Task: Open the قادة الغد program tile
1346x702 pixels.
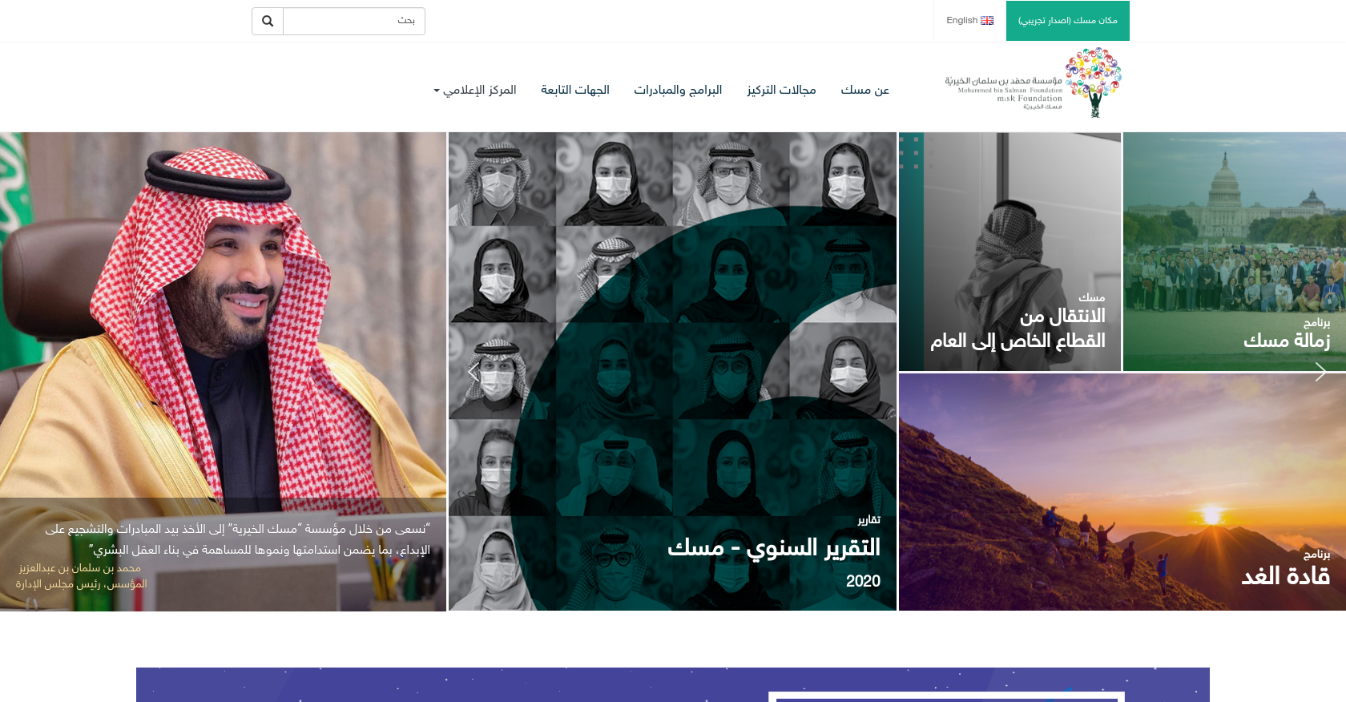Action: (x=1122, y=492)
